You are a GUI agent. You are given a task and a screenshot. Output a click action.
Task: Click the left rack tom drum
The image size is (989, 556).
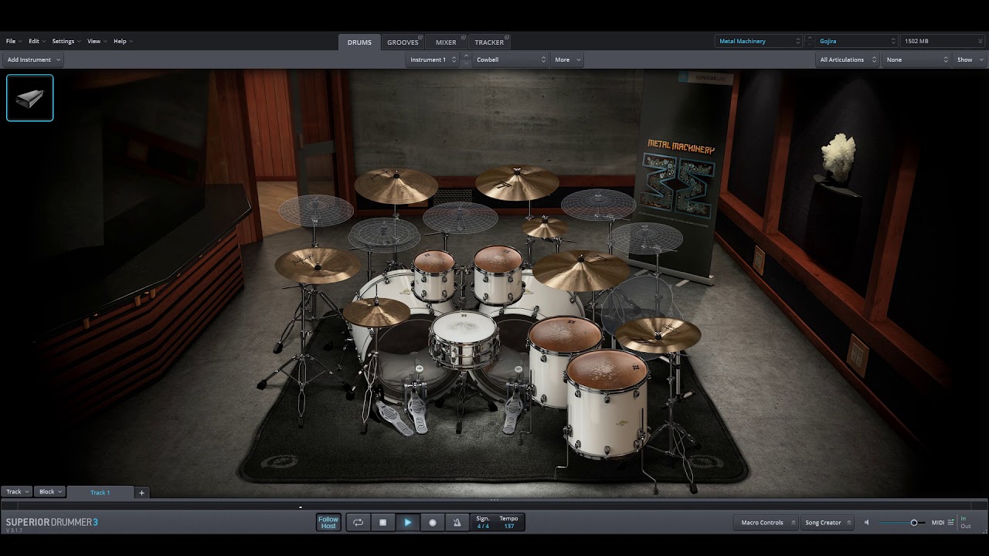click(x=434, y=274)
